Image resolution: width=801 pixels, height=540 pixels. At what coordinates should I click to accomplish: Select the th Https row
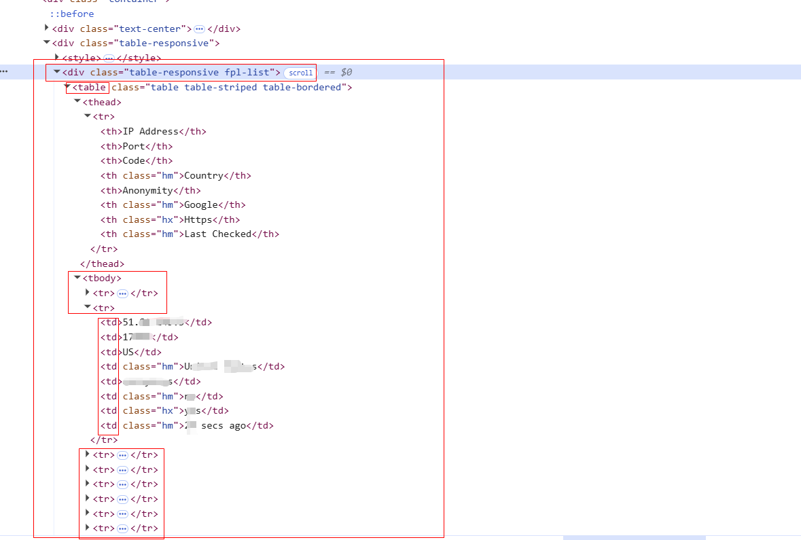170,219
